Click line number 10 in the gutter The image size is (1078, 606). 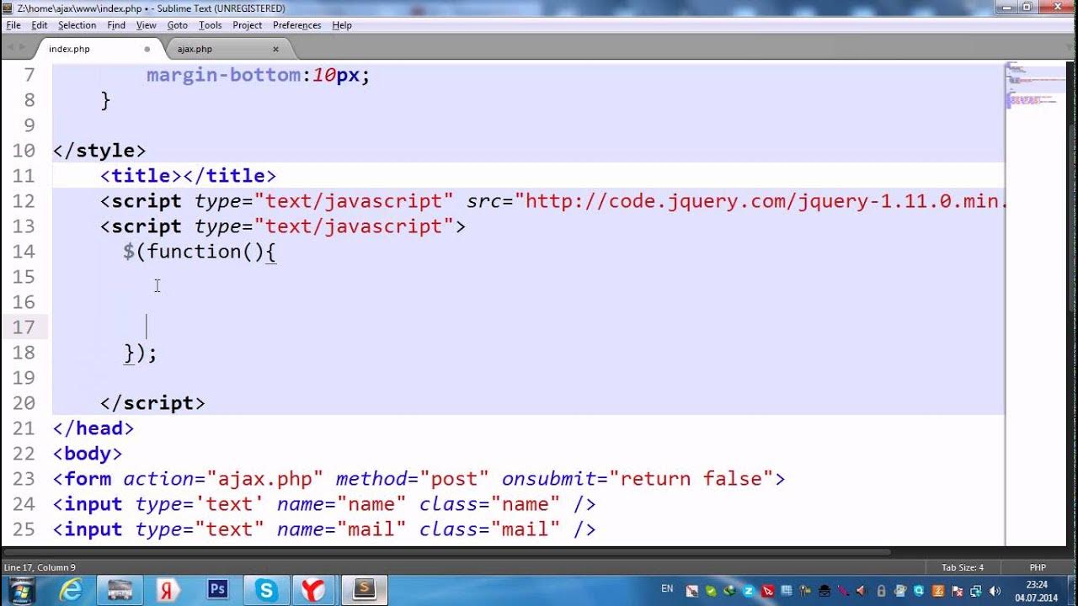click(24, 151)
